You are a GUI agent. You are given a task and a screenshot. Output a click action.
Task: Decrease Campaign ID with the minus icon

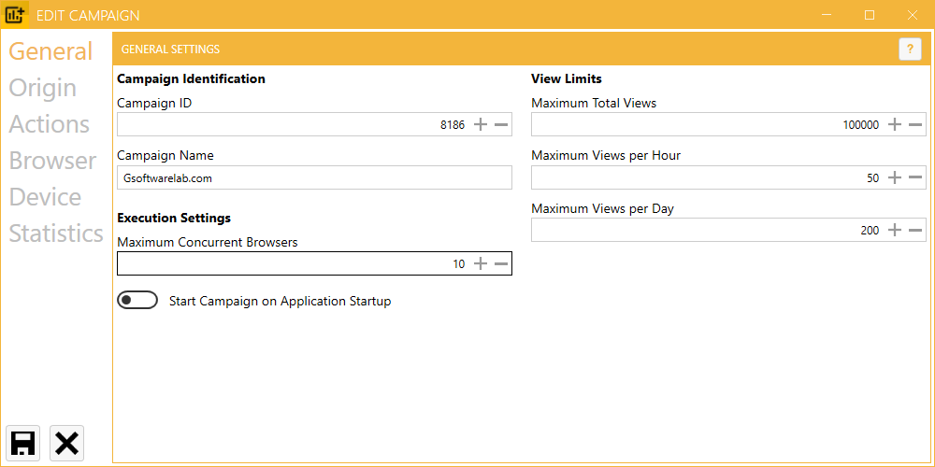click(x=501, y=124)
